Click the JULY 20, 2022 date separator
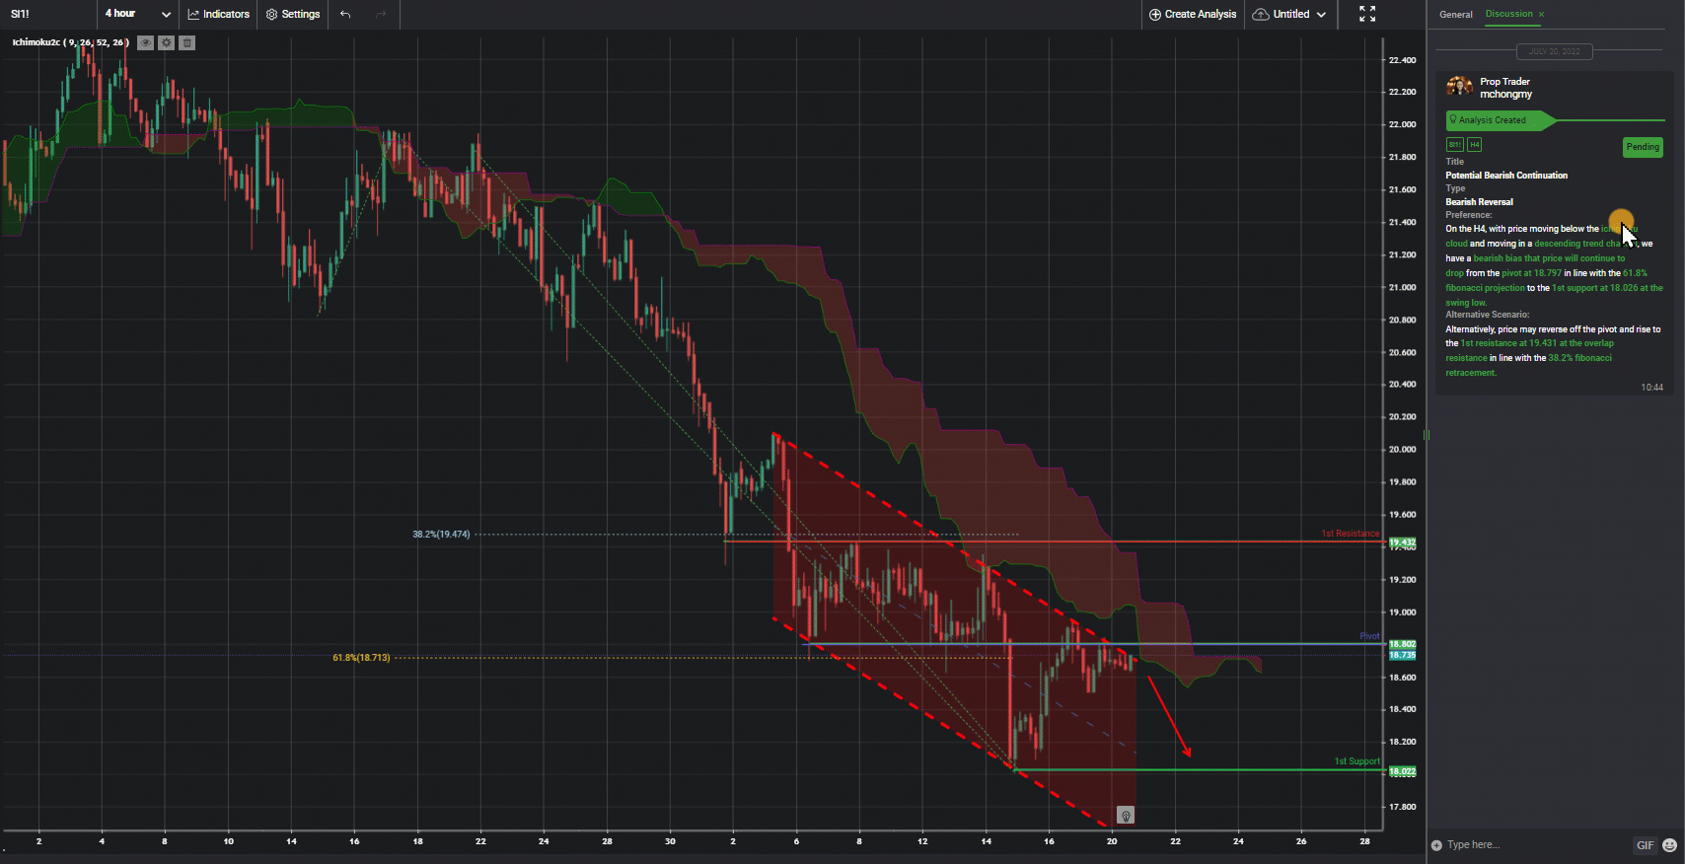Viewport: 1685px width, 864px height. pyautogui.click(x=1555, y=50)
